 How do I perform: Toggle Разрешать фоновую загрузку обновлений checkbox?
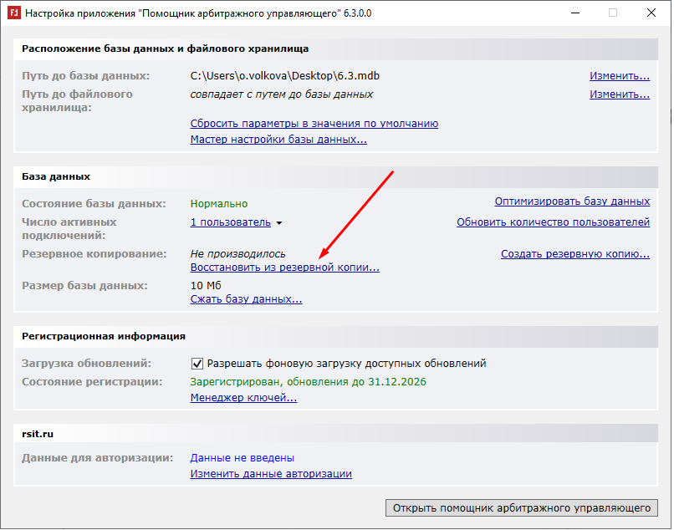[197, 364]
